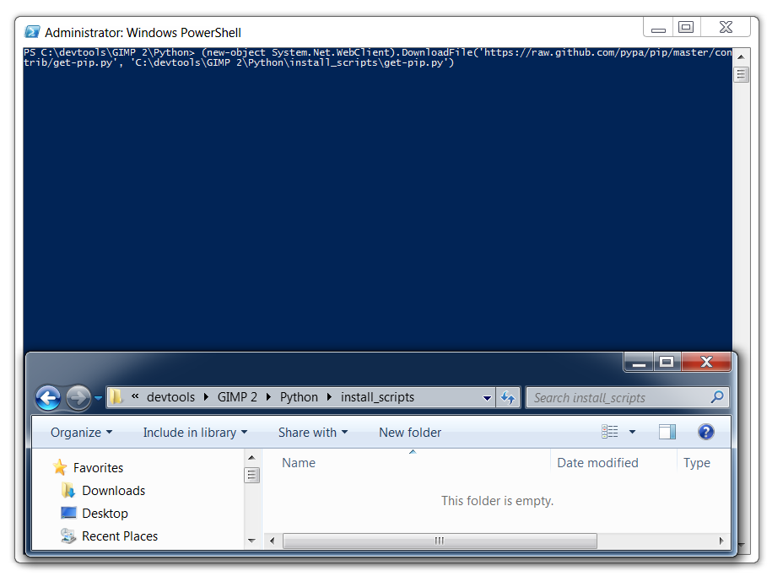Refresh the install_scripts folder view

(x=508, y=398)
